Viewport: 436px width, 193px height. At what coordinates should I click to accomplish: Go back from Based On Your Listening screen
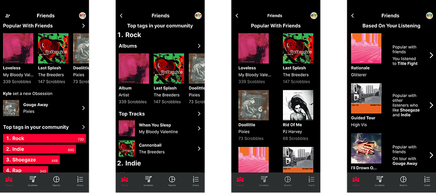352,16
